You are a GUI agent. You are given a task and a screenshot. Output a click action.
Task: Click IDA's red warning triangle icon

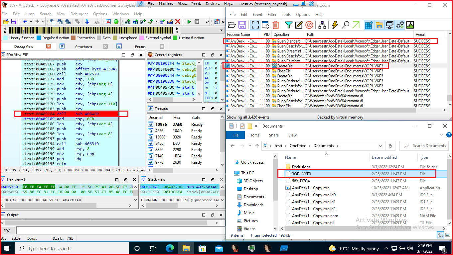108,22
